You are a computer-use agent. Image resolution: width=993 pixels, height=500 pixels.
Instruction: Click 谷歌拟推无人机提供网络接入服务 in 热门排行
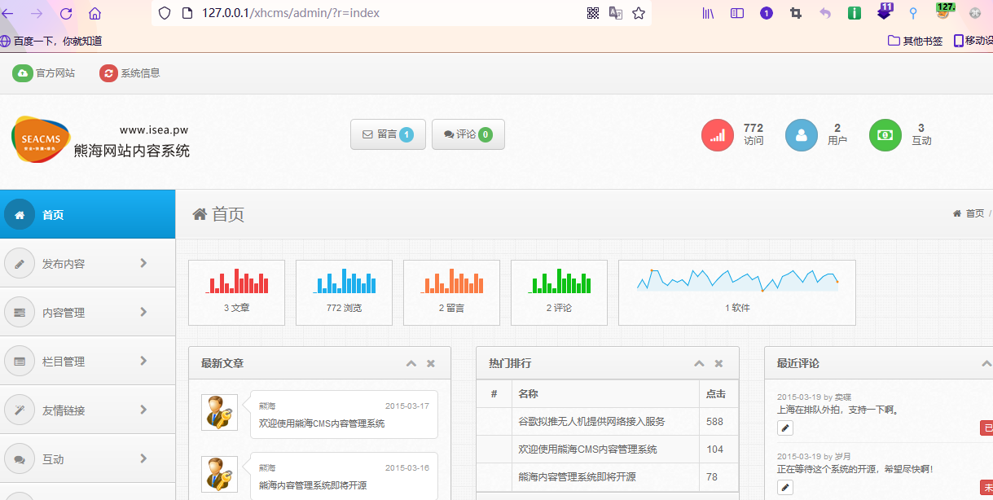(591, 422)
